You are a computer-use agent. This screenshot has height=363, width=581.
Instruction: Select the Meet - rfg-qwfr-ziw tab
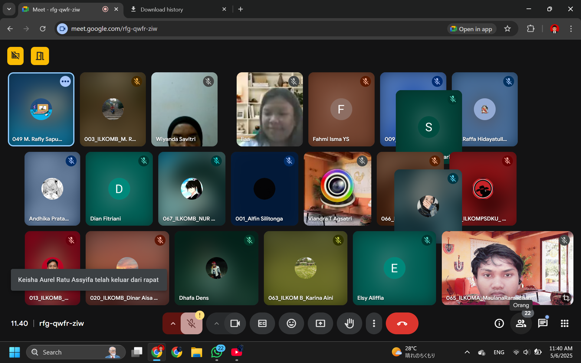coord(56,9)
